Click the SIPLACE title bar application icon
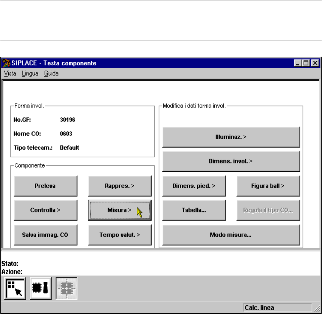Image resolution: width=322 pixels, height=314 pixels. 6,63
